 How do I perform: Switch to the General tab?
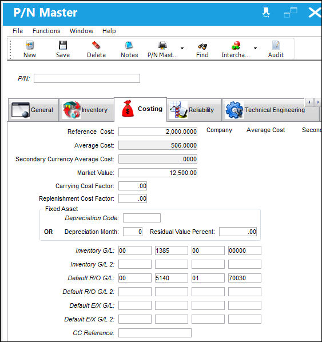pos(33,110)
